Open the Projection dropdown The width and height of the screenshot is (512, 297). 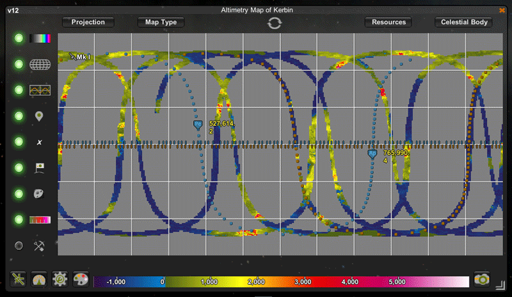click(88, 22)
